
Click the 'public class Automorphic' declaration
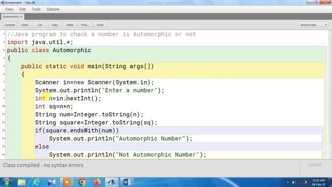(49, 50)
